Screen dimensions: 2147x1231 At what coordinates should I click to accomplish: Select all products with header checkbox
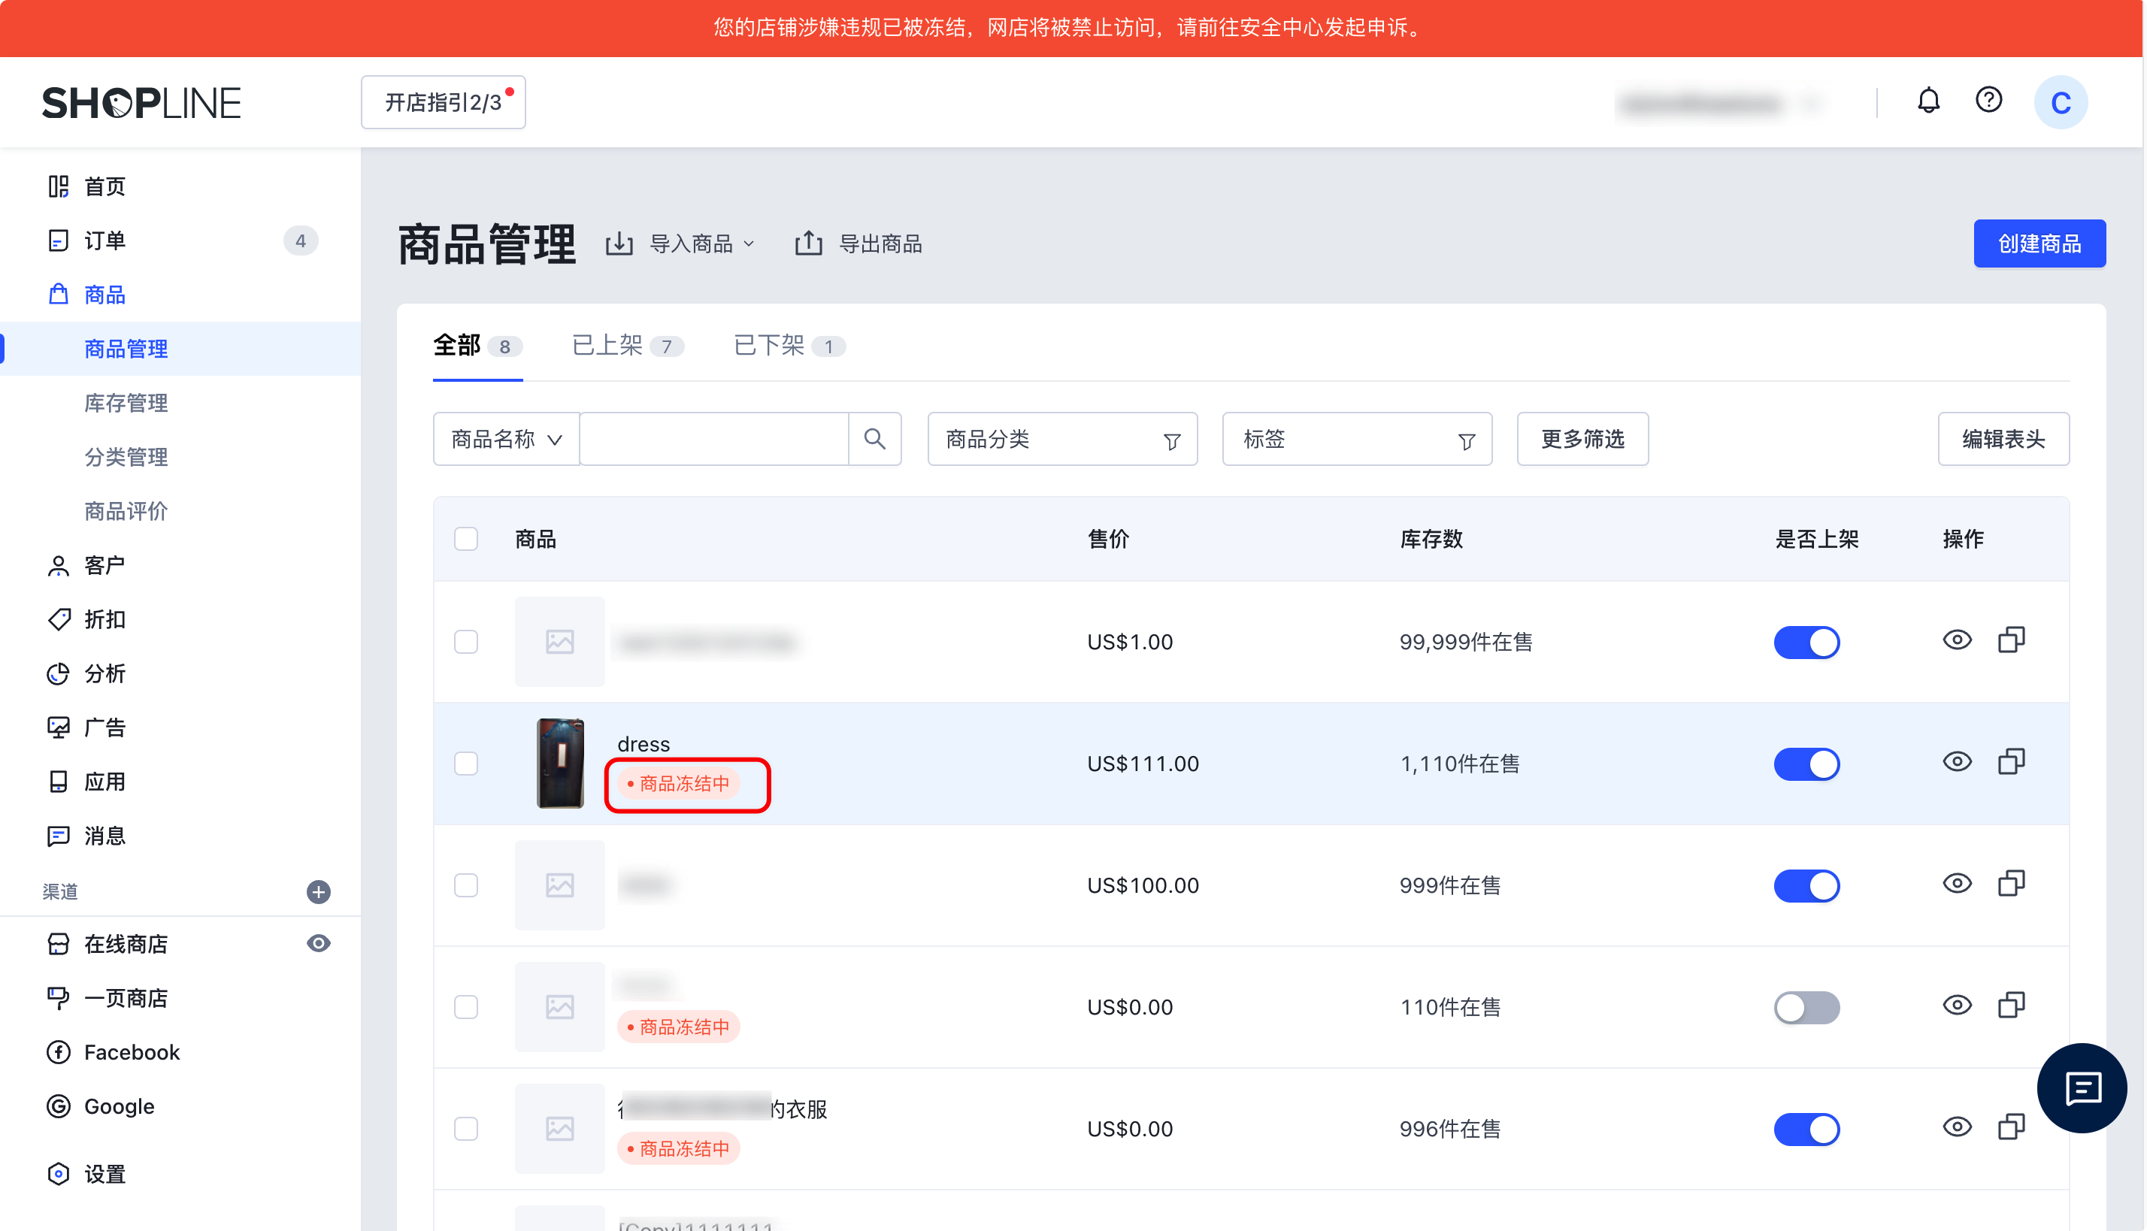point(466,539)
